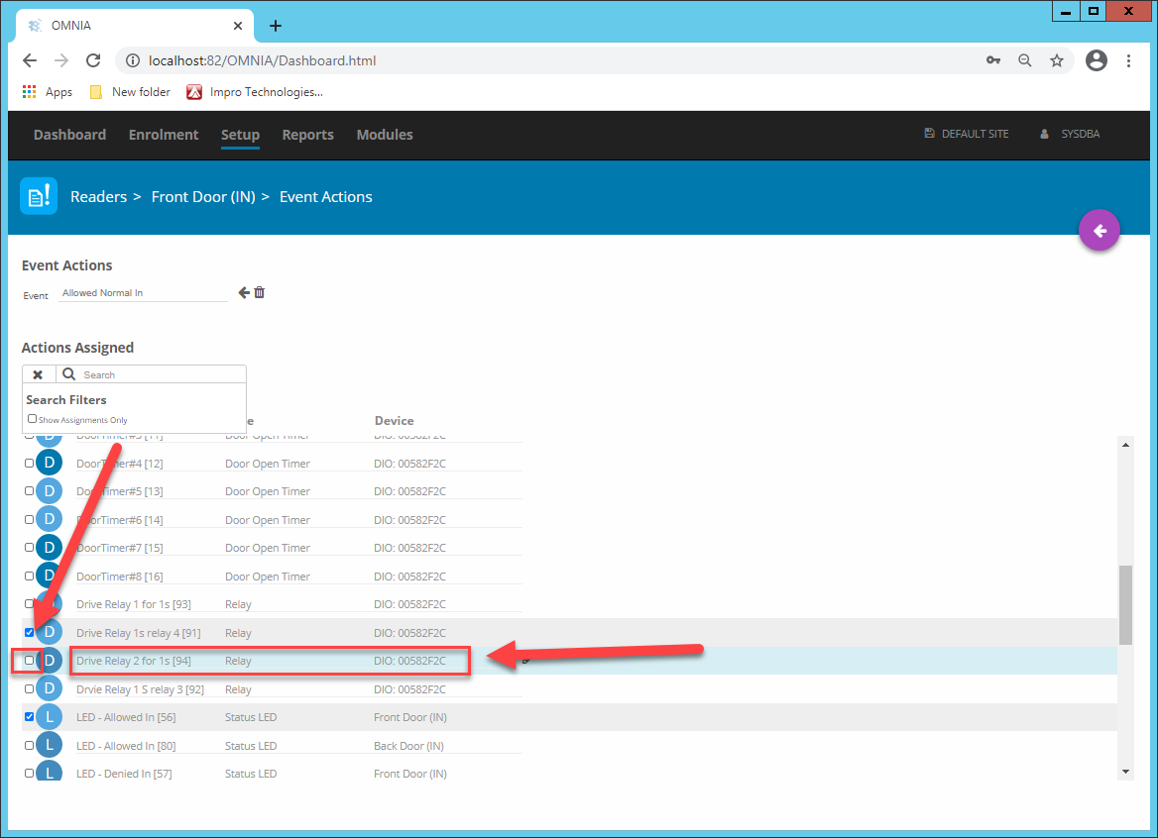The width and height of the screenshot is (1158, 838).
Task: Open Impro Technologies bookmark
Action: point(255,92)
